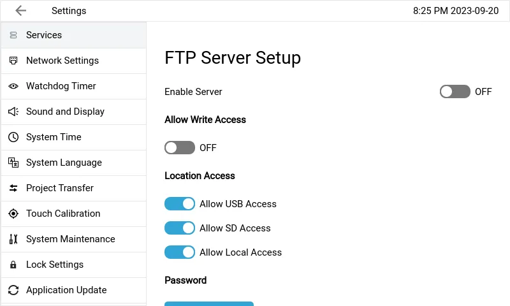The width and height of the screenshot is (510, 306).
Task: Click the Network Settings icon
Action: (x=13, y=61)
